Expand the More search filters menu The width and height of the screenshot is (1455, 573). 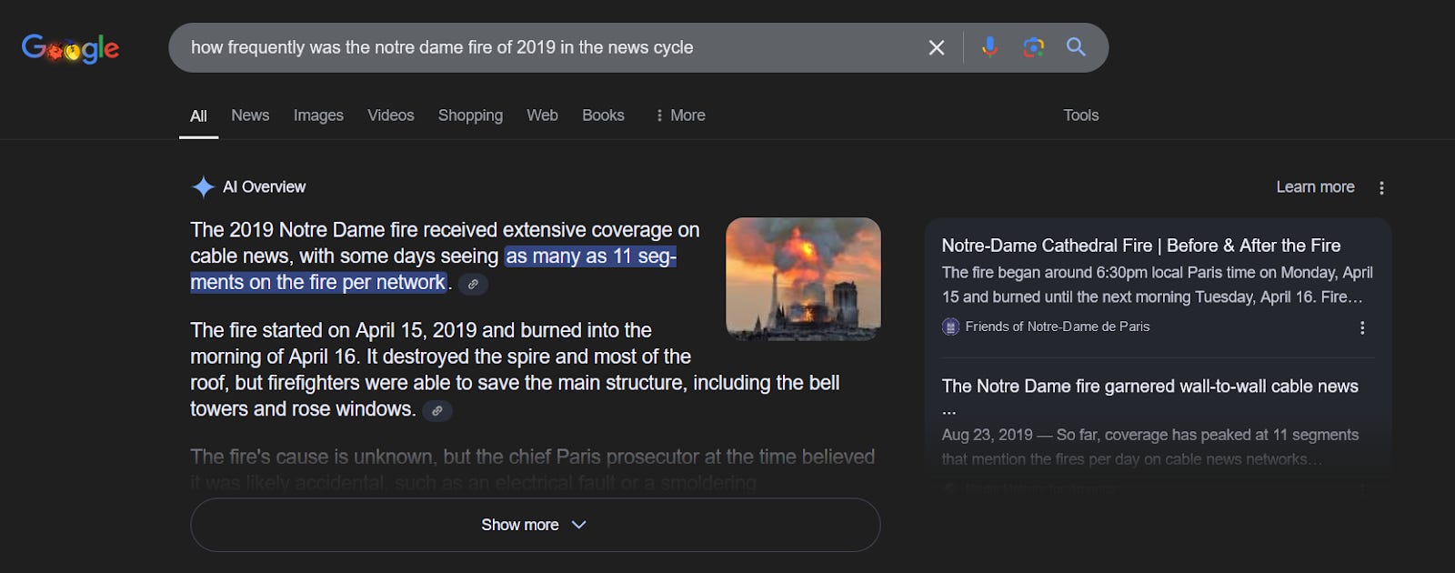(679, 116)
